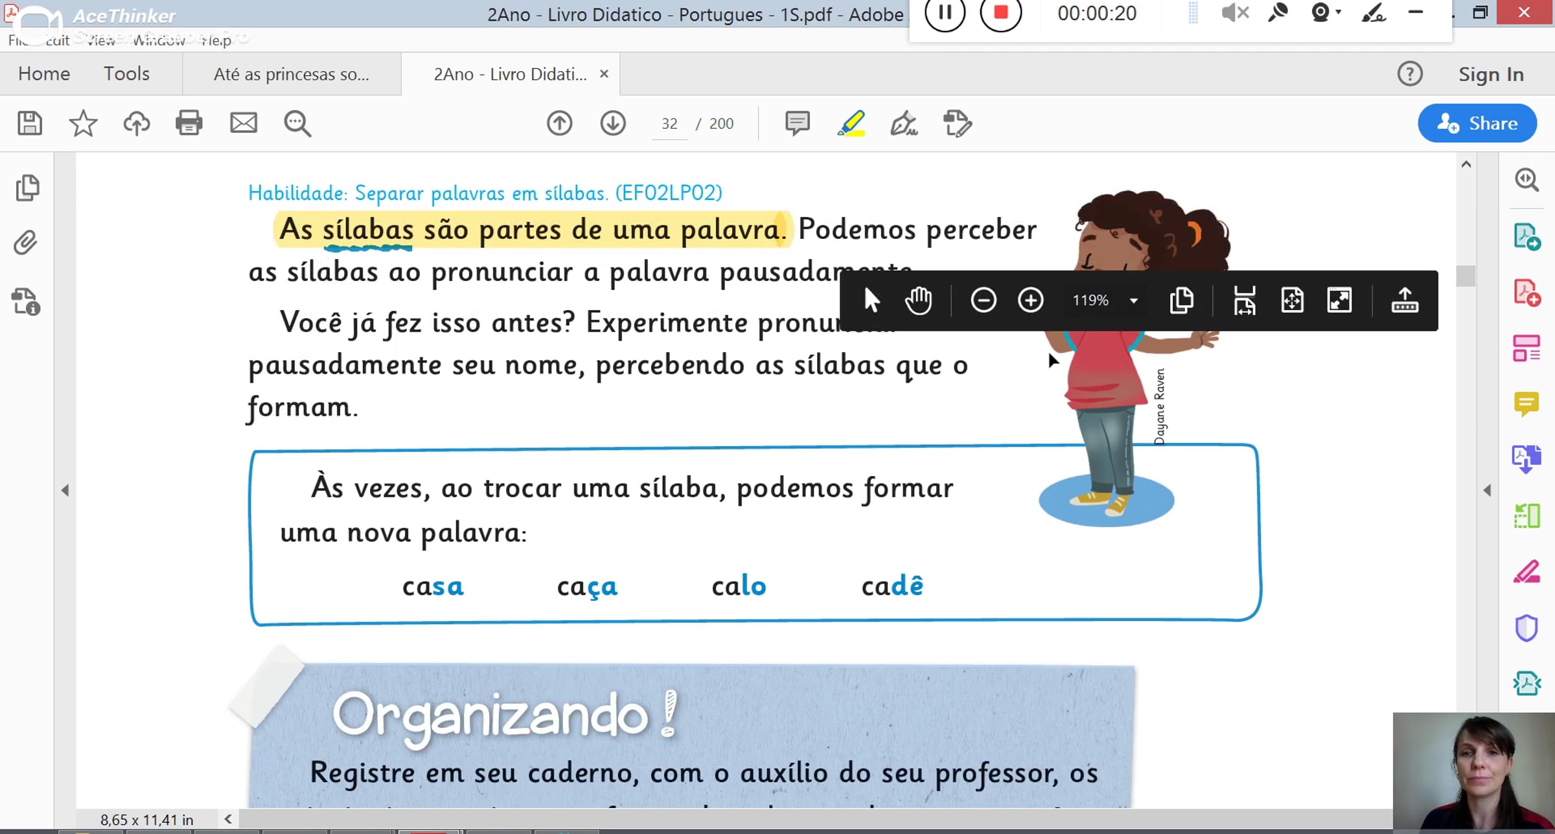Screen dimensions: 1555x834
Task: Click the blue Share button
Action: pos(1477,123)
